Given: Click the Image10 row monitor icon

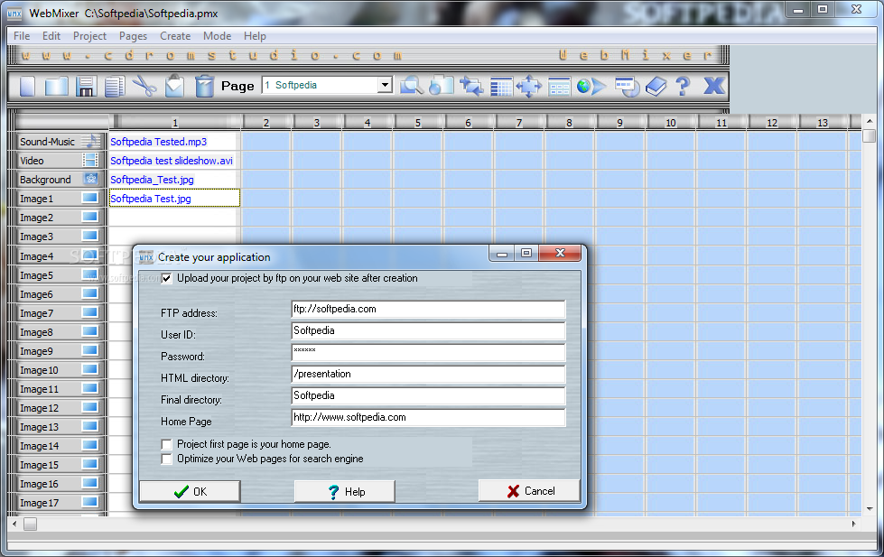Looking at the screenshot, I should 89,368.
